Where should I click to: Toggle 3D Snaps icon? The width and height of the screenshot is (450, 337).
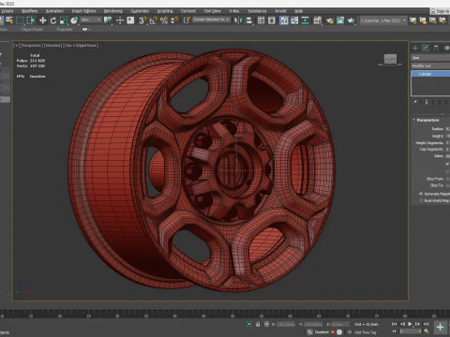click(x=142, y=21)
